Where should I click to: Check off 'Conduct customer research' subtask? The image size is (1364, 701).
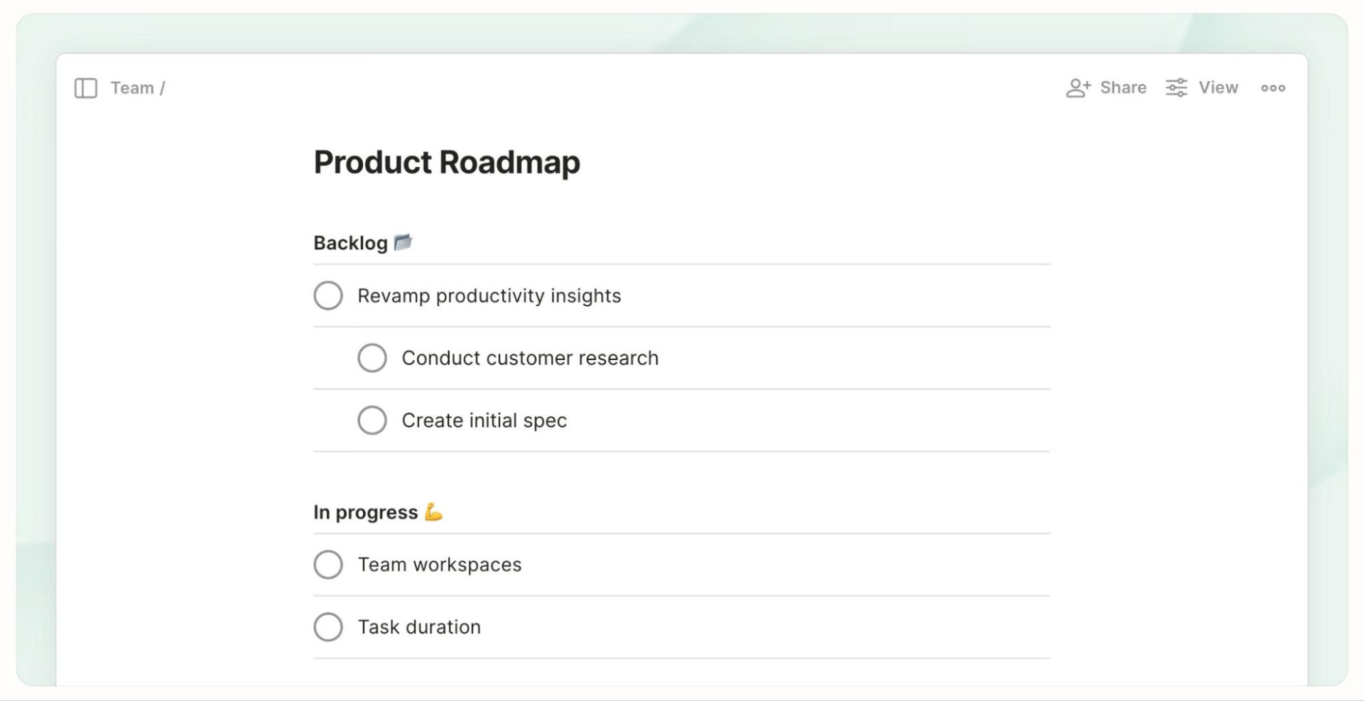tap(372, 358)
